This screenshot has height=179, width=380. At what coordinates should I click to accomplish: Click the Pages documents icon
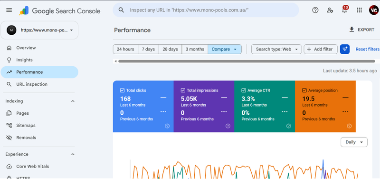point(9,113)
